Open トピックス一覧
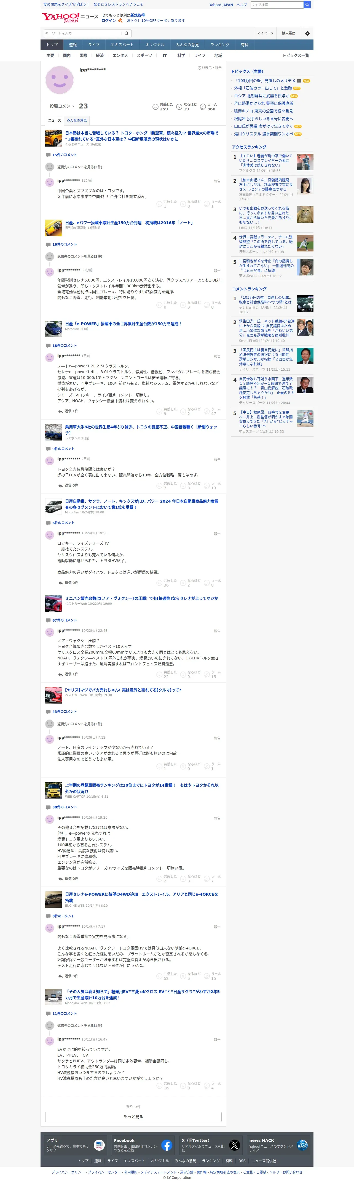Image resolution: width=354 pixels, height=1186 pixels. coord(296,56)
